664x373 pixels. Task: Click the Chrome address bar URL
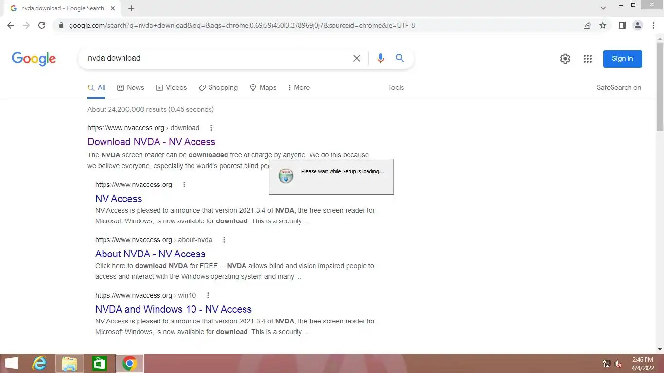tap(242, 25)
